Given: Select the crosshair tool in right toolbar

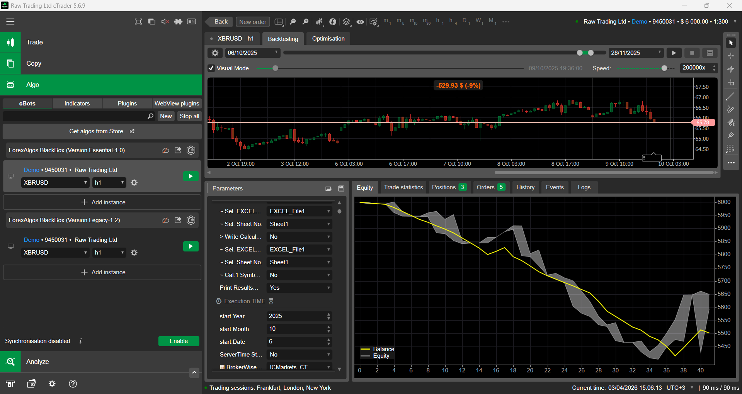Looking at the screenshot, I should [x=731, y=56].
